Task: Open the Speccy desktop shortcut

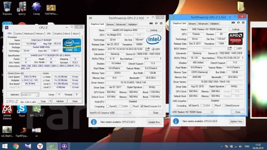Action: (22, 8)
